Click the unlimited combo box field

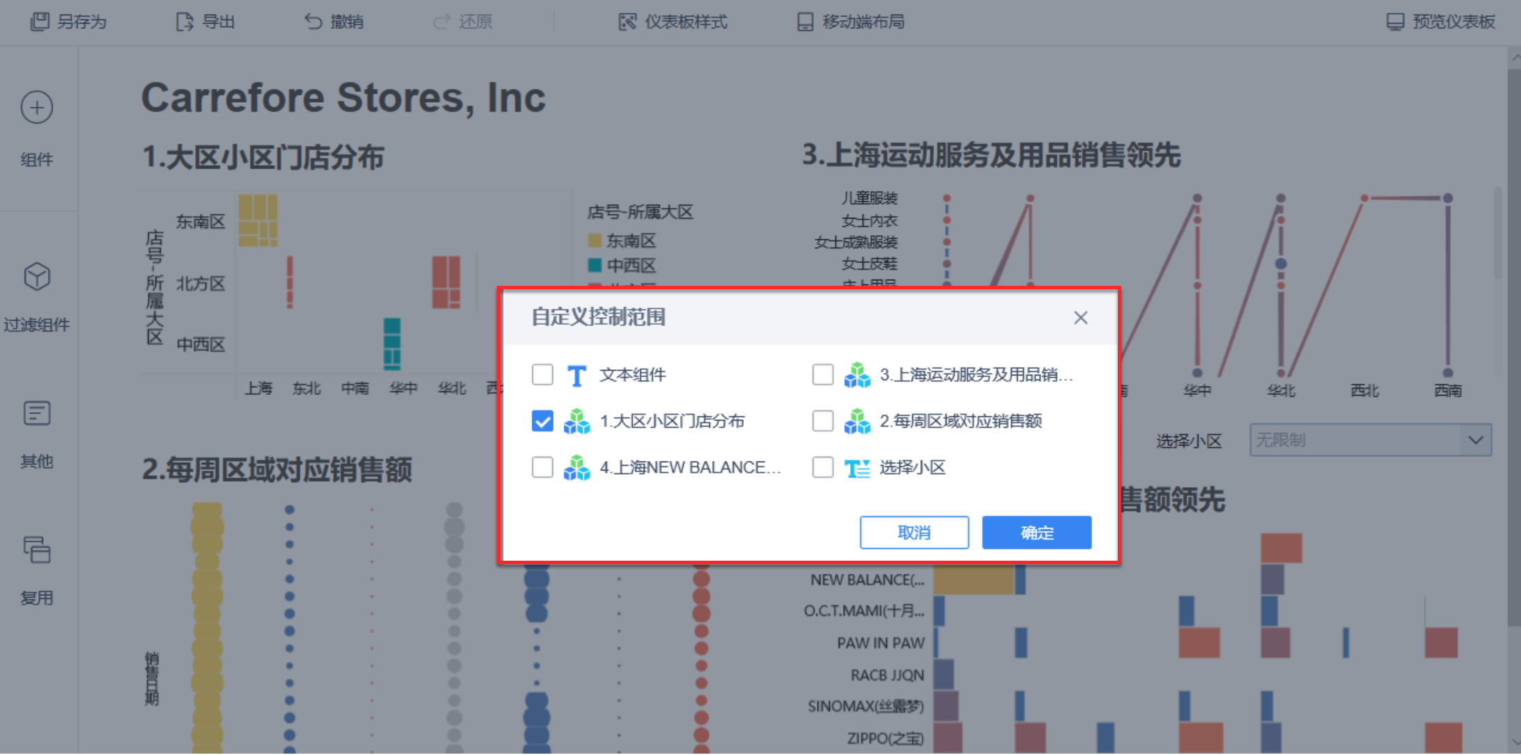click(x=1353, y=440)
